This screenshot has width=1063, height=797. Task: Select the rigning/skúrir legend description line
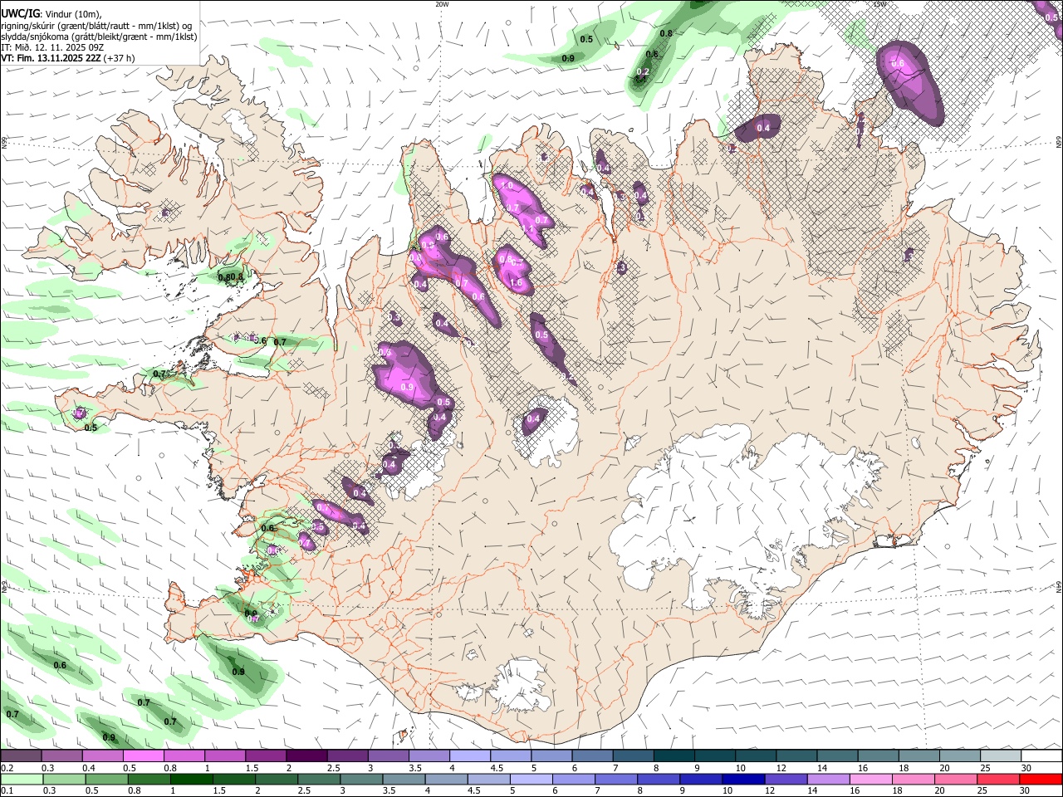(x=97, y=26)
